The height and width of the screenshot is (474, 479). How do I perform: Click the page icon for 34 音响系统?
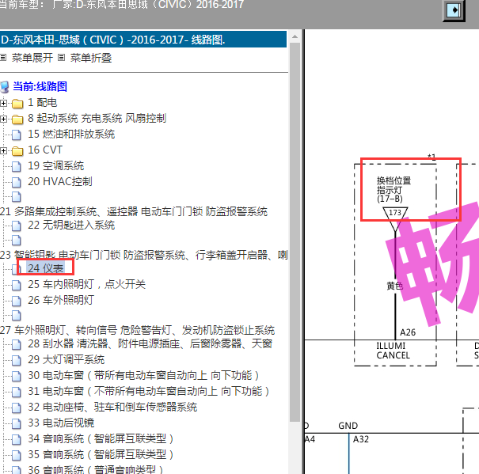17,439
